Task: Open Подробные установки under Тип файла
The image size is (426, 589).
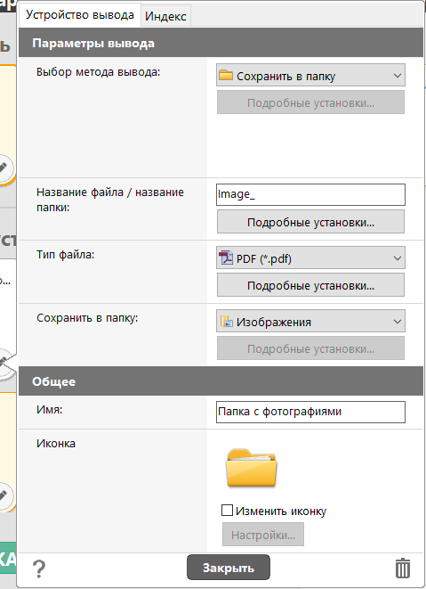Action: click(310, 285)
